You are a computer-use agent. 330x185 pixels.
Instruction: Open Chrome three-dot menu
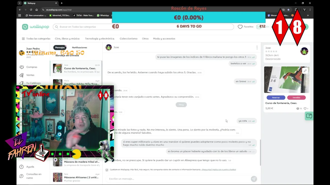click(310, 10)
